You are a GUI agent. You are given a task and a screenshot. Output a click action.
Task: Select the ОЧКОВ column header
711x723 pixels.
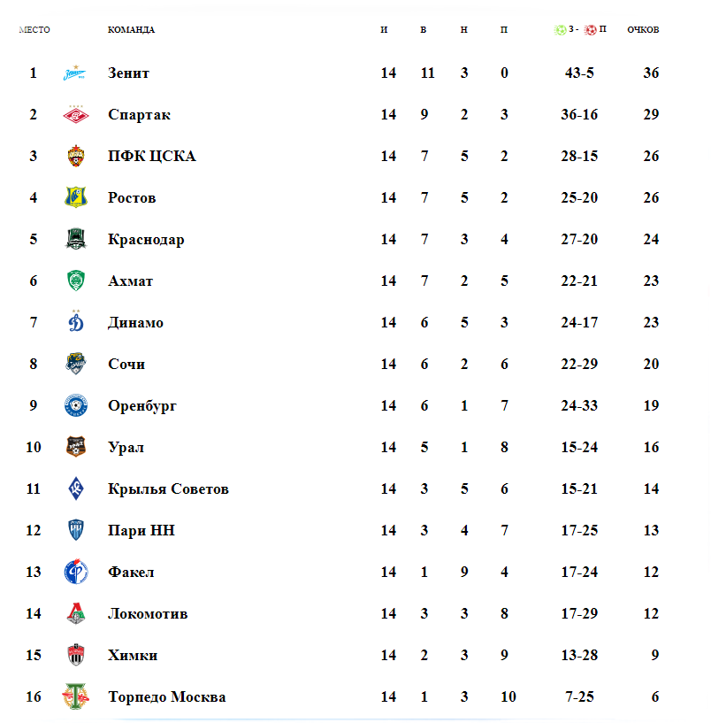click(643, 29)
